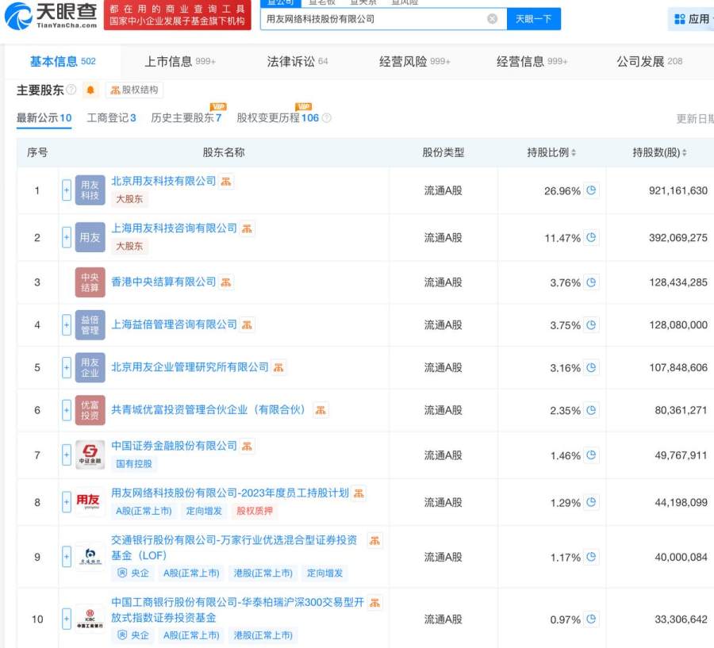Image resolution: width=714 pixels, height=648 pixels.
Task: Open equity structure icon for 中国工商银行 fund row
Action: click(x=374, y=603)
